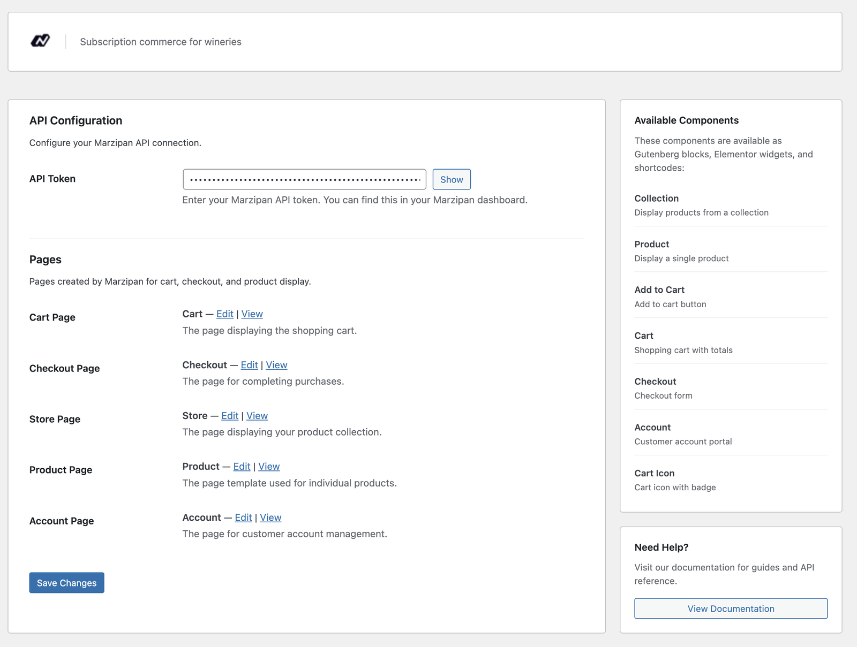Open View Documentation button
The image size is (857, 647).
coord(731,608)
